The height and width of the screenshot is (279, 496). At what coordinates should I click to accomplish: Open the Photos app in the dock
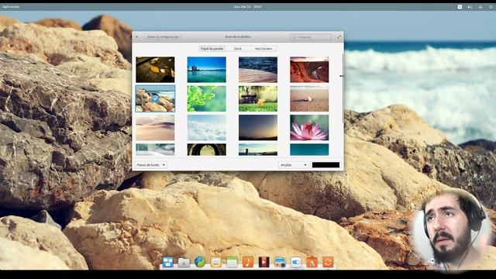coord(280,262)
